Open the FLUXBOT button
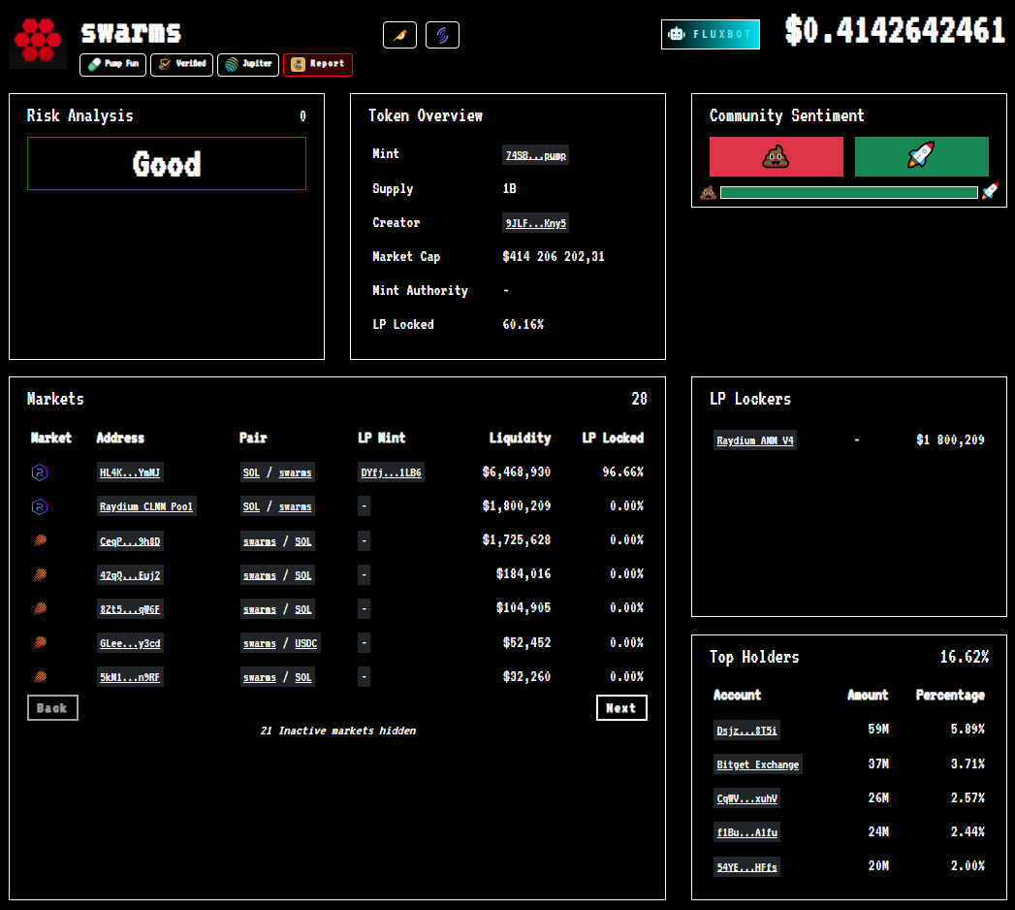 (x=710, y=34)
